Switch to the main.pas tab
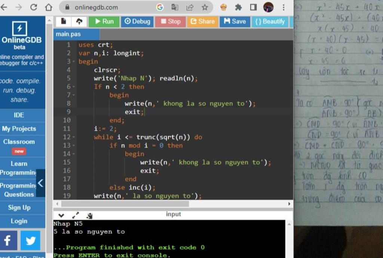Screen dimensions: 383x258 click(76, 34)
